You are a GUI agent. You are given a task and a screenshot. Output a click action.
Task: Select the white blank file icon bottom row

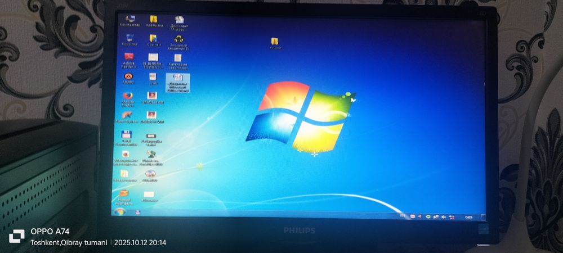tap(149, 196)
